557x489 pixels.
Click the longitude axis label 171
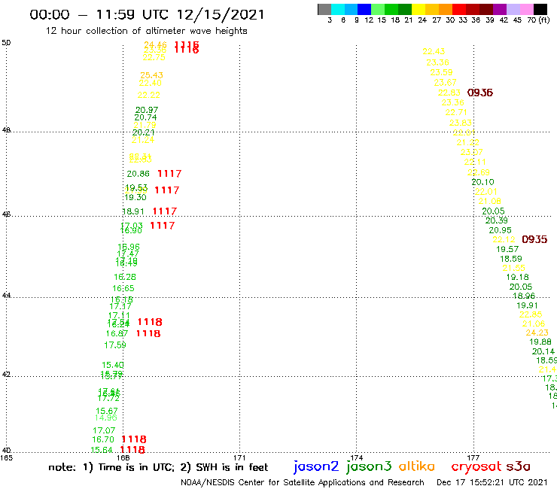pyautogui.click(x=239, y=457)
